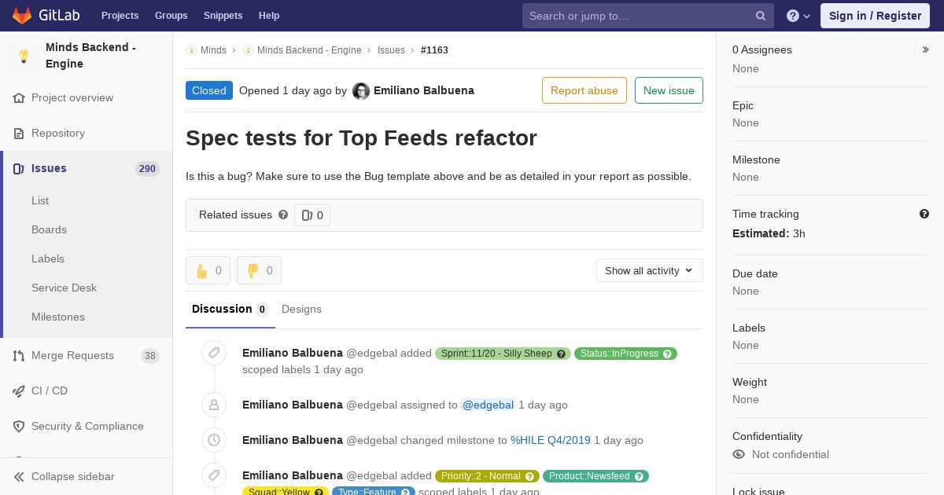Screen dimensions: 944x495
Task: Click the #1163 breadcrumb link
Action: tap(434, 50)
